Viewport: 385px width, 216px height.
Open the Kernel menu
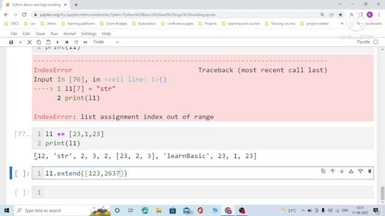[x=70, y=34]
